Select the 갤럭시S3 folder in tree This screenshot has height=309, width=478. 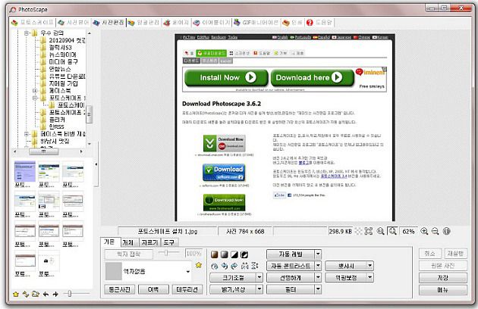pos(60,48)
